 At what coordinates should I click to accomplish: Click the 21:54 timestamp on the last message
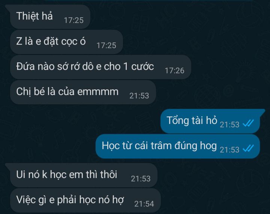pyautogui.click(x=144, y=204)
